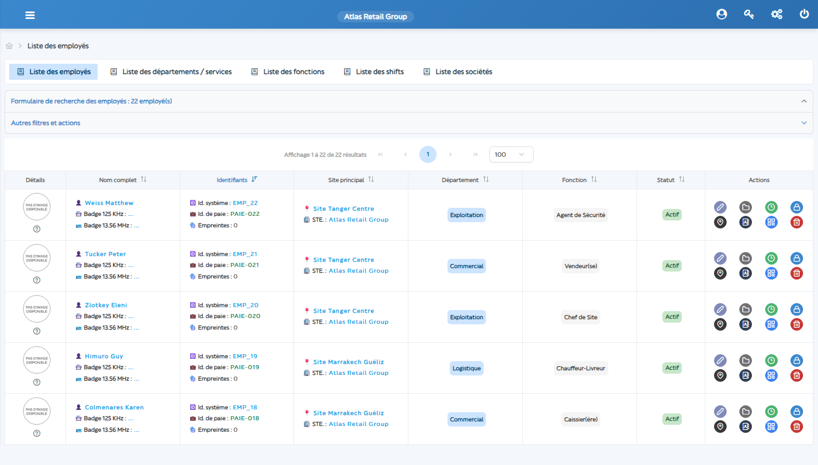Viewport: 818px width, 465px height.
Task: Open contact book icon for Zlotkey Eleni
Action: click(x=746, y=324)
